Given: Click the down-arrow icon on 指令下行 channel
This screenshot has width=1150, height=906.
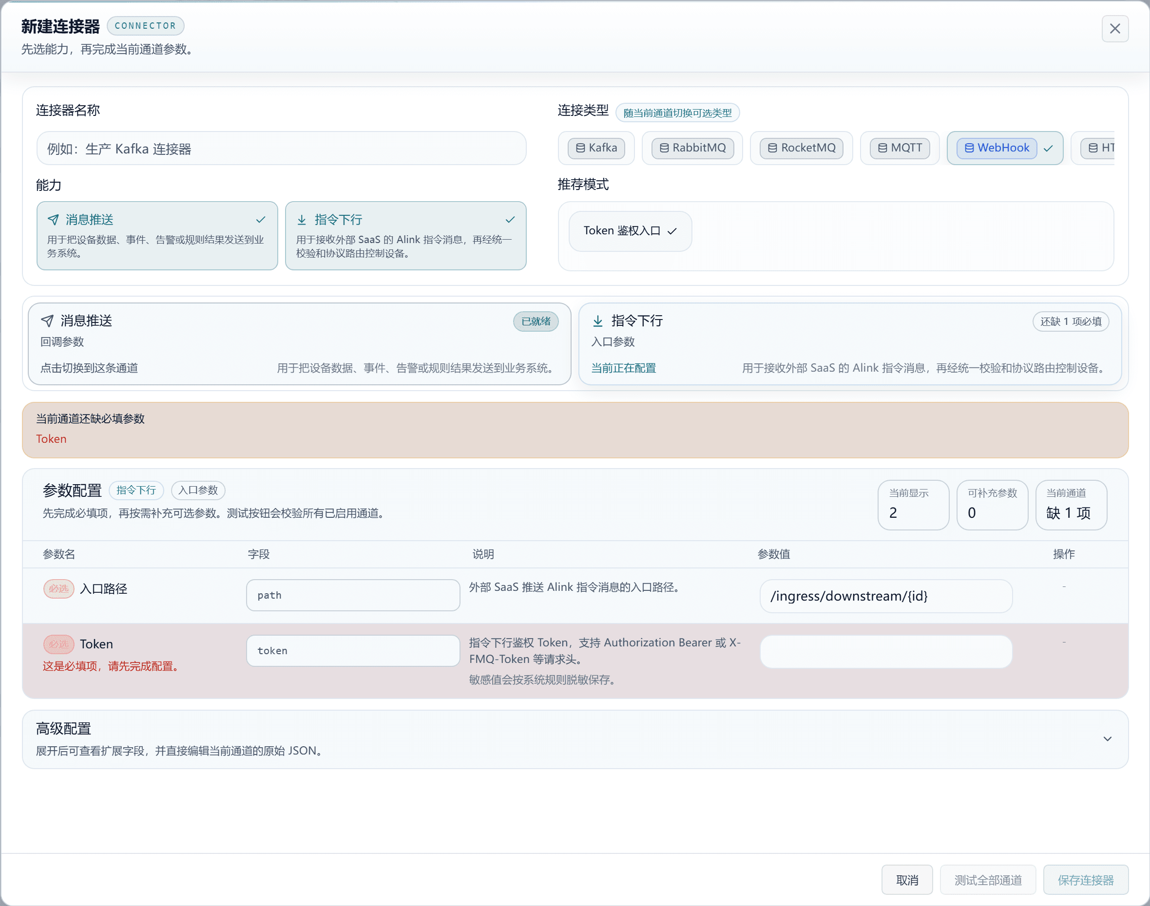Looking at the screenshot, I should pos(597,321).
